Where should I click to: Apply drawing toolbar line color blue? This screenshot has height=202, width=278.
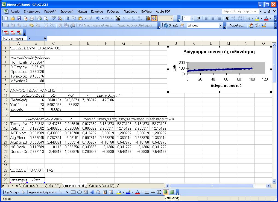128,192
